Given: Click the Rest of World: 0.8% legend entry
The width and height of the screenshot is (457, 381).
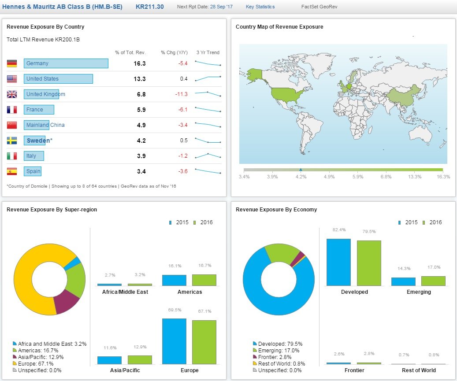Looking at the screenshot, I should (279, 363).
